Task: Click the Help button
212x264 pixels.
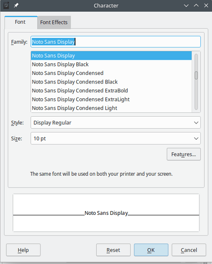Action: point(23,250)
